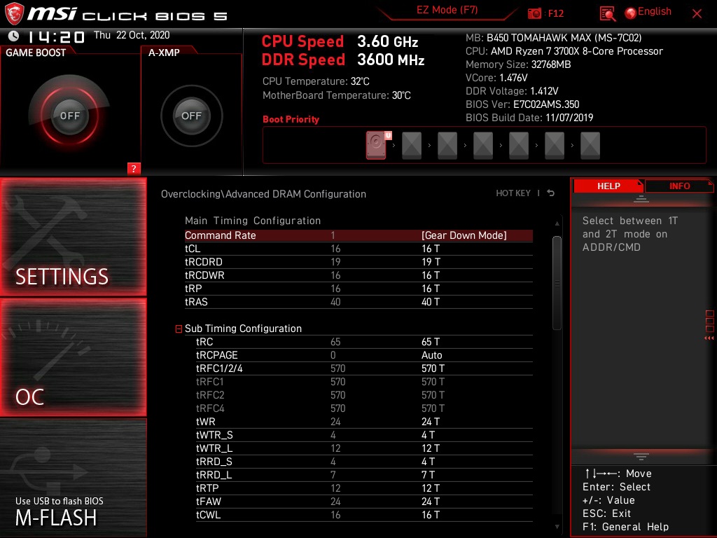The width and height of the screenshot is (717, 538).
Task: Click the first boot device in Boot Priority
Action: pos(376,145)
